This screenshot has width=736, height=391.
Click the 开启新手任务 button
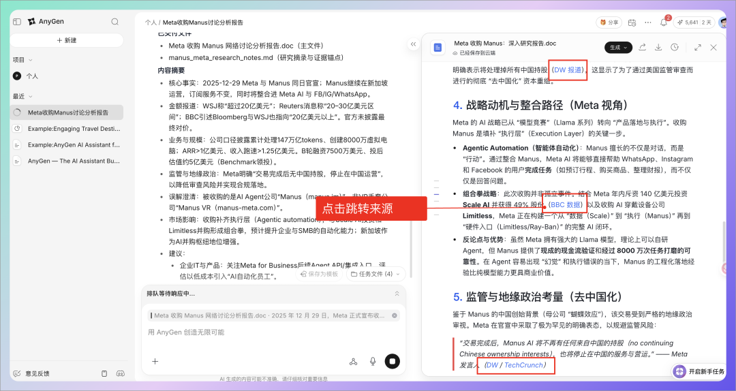click(699, 371)
